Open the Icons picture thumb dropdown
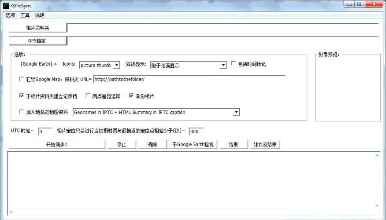This screenshot has width=386, height=220. coord(100,65)
